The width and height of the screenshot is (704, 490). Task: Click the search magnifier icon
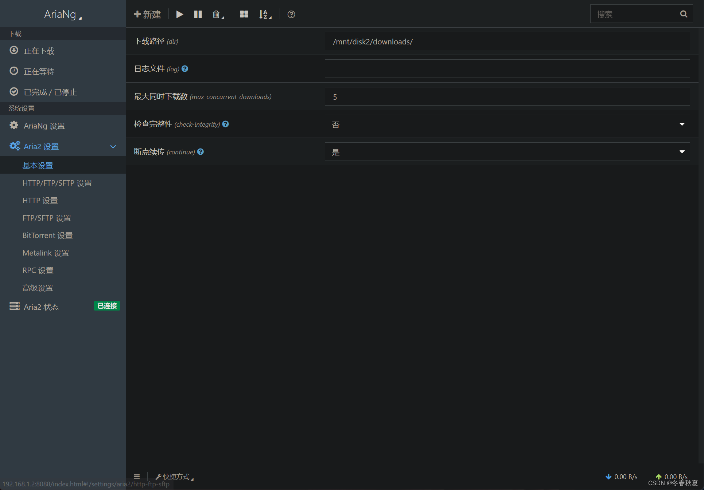pyautogui.click(x=684, y=14)
